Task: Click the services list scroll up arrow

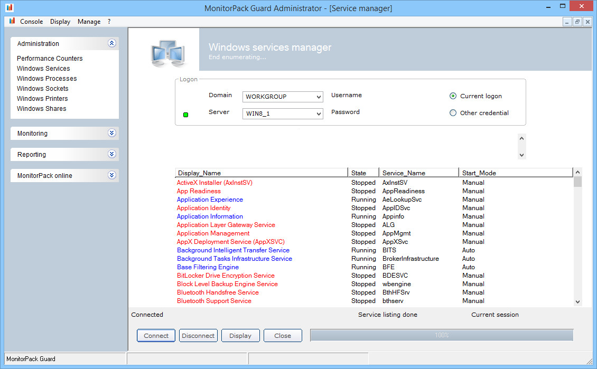Action: click(577, 172)
